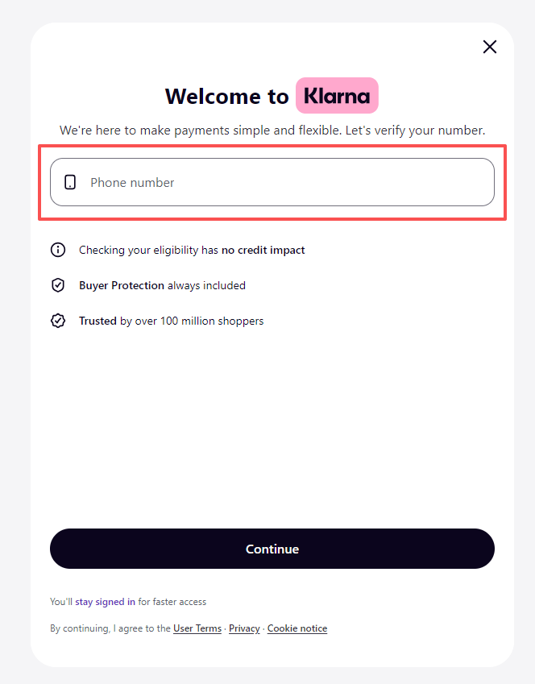Open the User Terms link
The height and width of the screenshot is (684, 535).
point(197,628)
